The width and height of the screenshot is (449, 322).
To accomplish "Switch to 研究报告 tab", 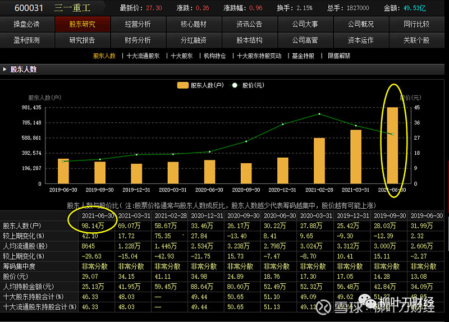I will click(x=82, y=40).
